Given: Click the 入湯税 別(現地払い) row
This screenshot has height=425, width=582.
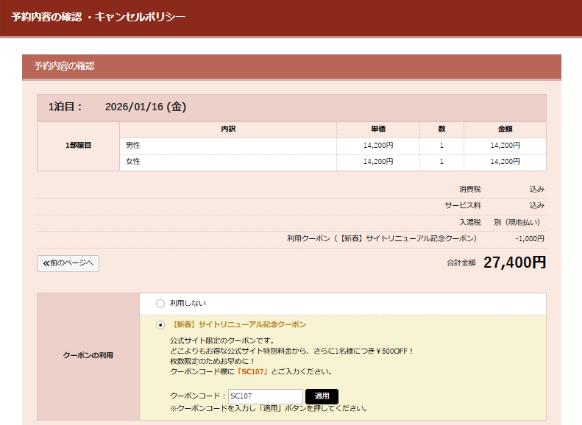Looking at the screenshot, I should pos(500,222).
